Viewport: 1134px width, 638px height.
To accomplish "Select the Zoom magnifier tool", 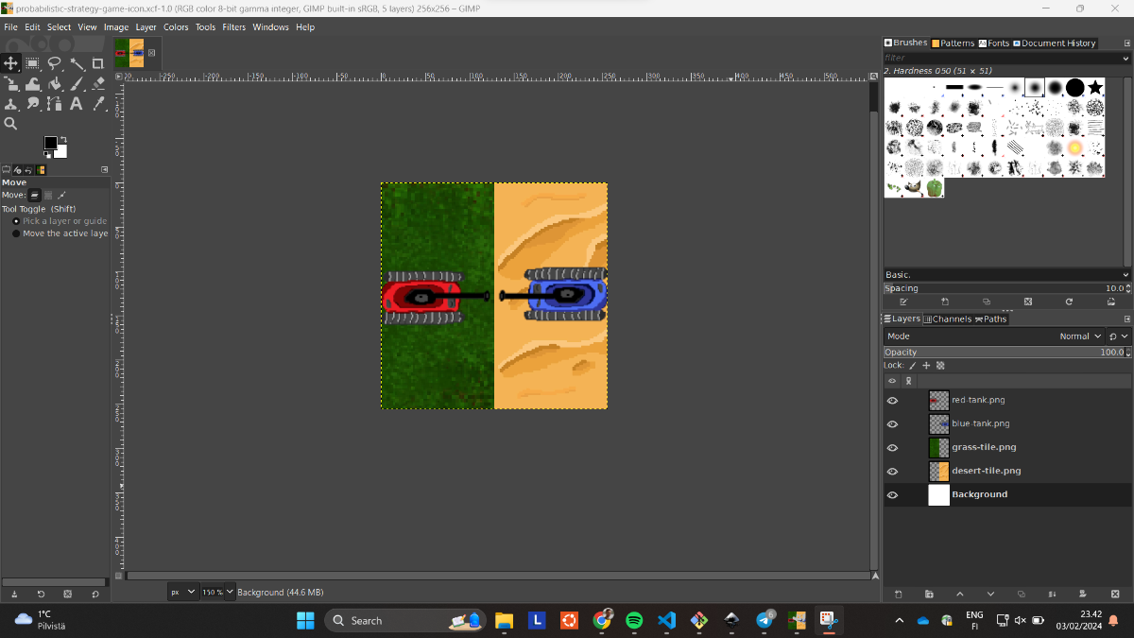I will pyautogui.click(x=11, y=124).
